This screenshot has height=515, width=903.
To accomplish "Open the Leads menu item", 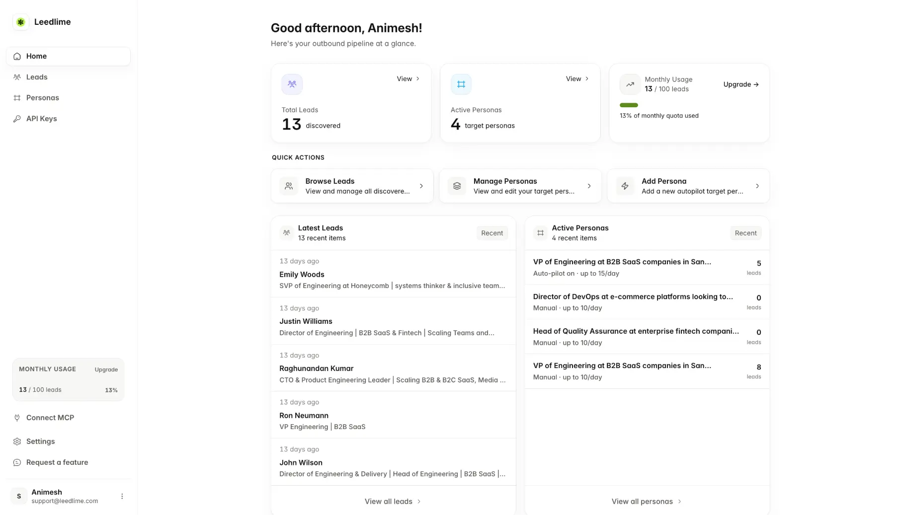I will coord(68,77).
